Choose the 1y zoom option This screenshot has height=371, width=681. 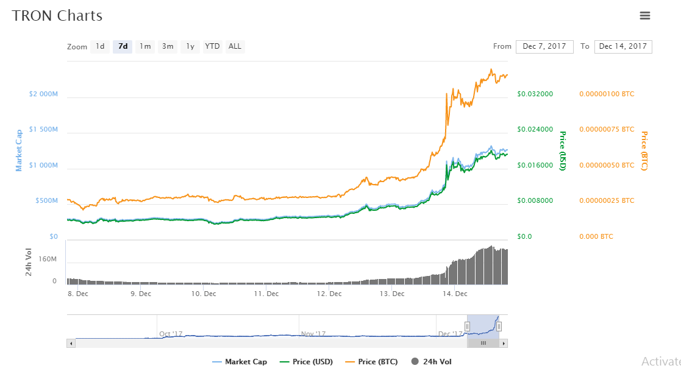coord(190,46)
